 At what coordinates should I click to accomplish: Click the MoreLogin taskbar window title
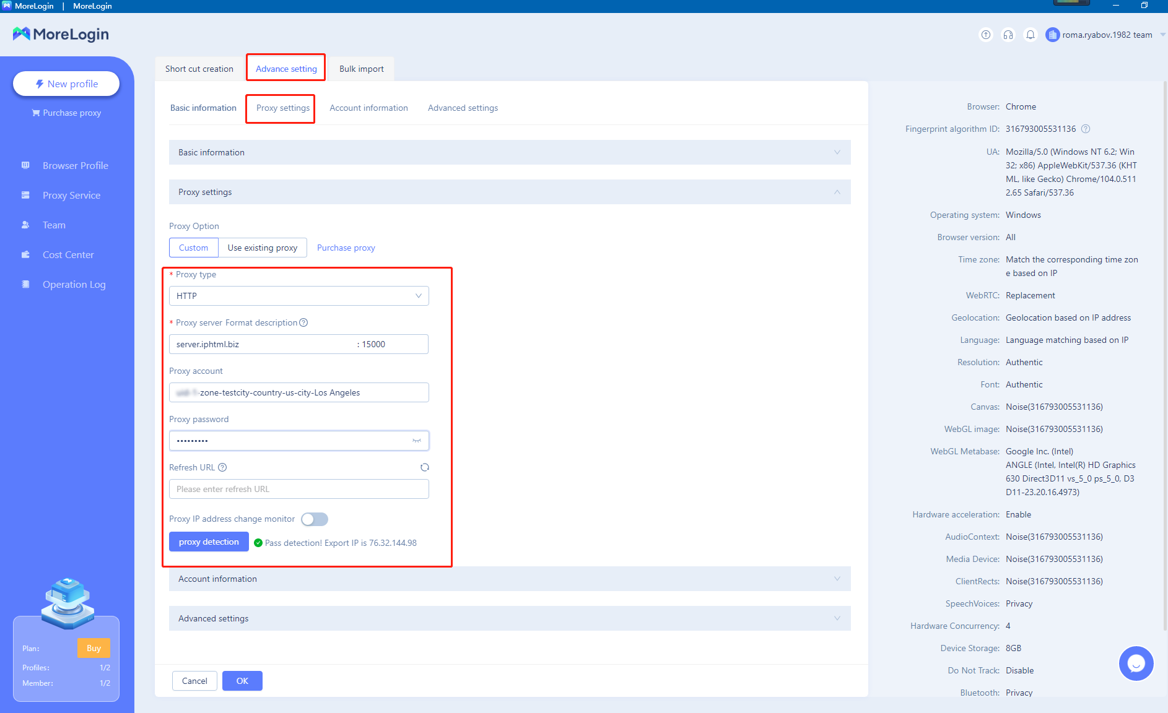tap(92, 6)
